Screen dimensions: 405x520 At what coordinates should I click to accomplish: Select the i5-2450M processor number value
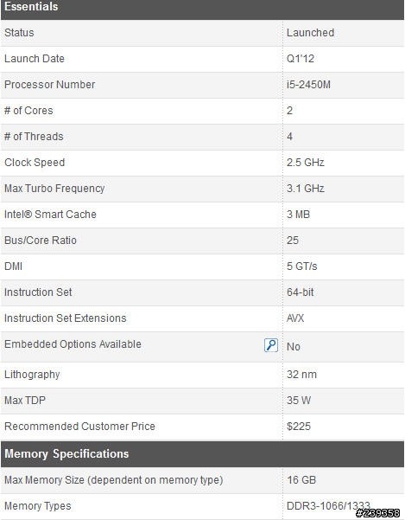(308, 85)
